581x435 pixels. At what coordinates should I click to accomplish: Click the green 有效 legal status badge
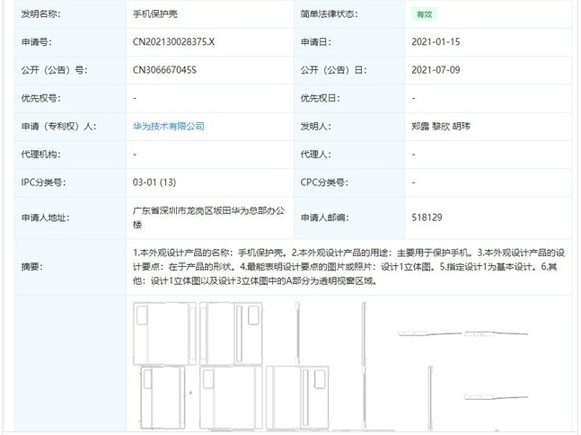tap(424, 15)
